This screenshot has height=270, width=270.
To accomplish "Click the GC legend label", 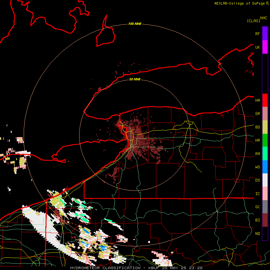I will coord(257,207).
